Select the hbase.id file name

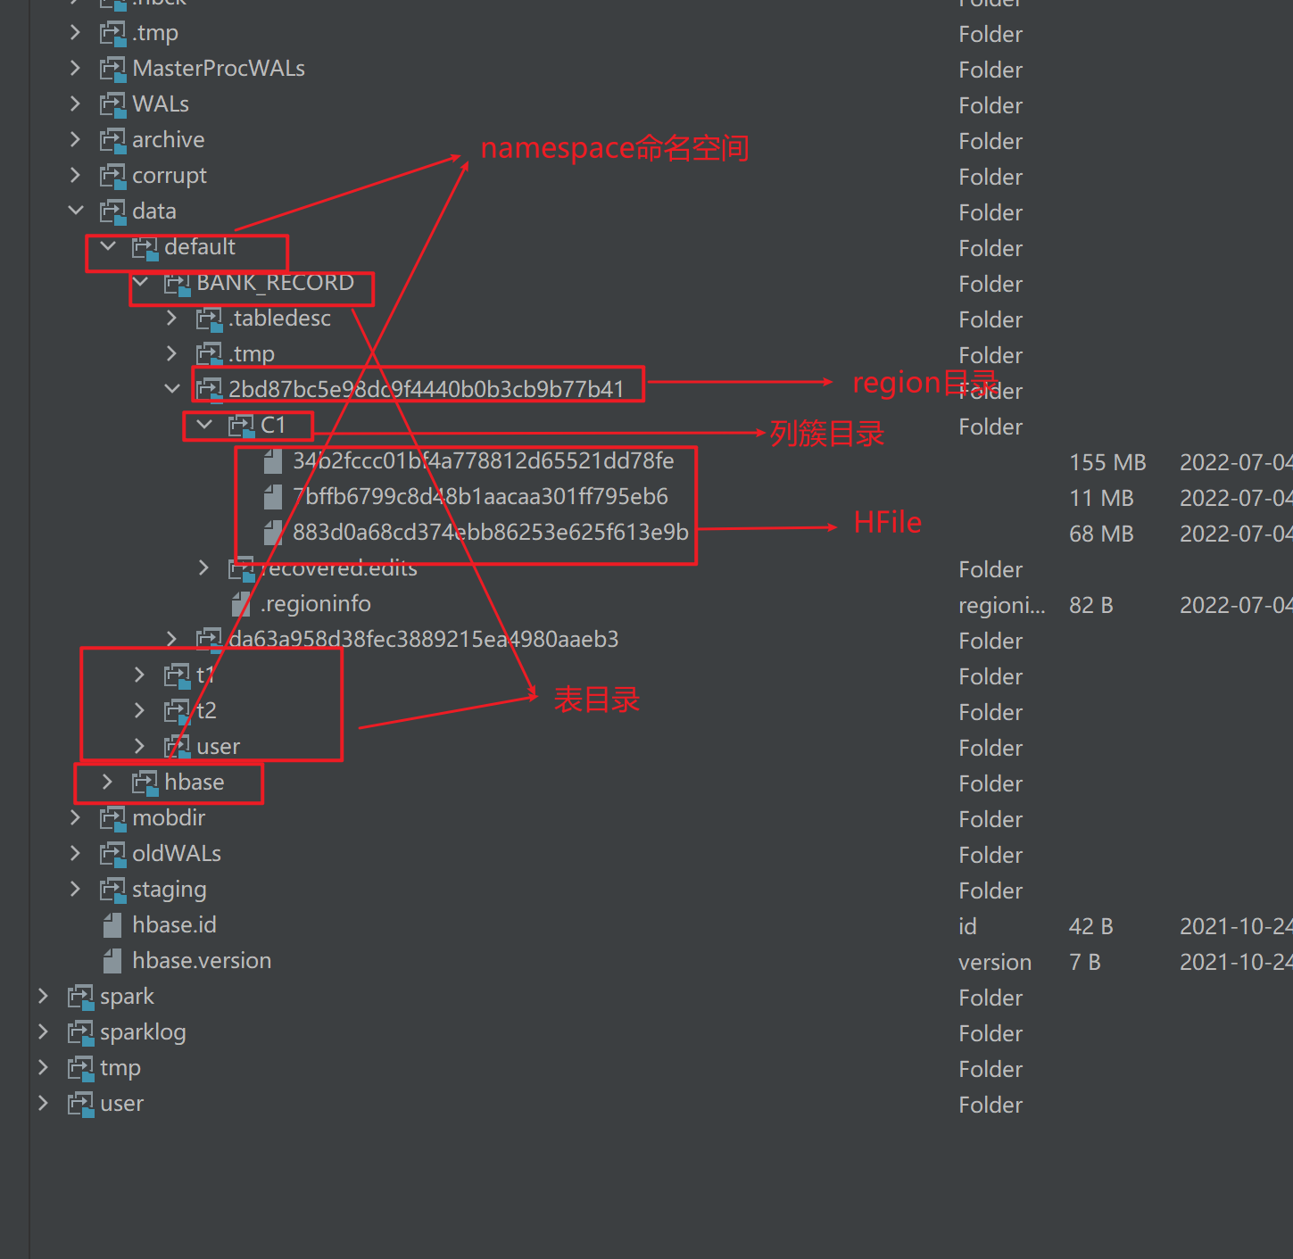point(174,925)
